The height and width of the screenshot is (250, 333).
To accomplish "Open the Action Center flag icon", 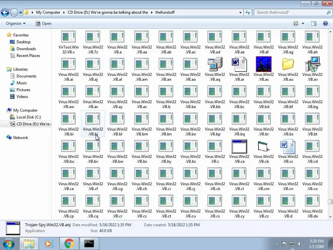I will click(x=284, y=243).
